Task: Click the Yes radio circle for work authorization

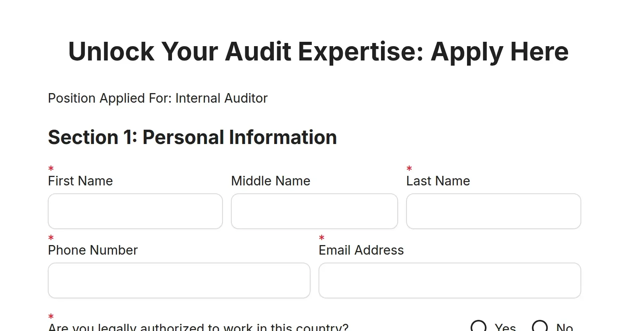Action: pyautogui.click(x=479, y=327)
